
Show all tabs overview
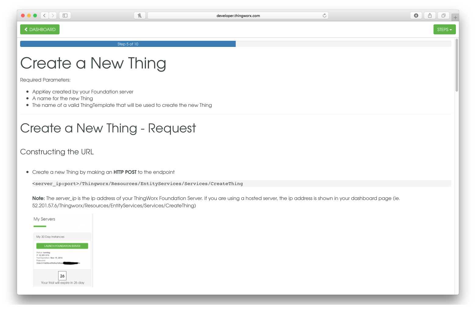(x=443, y=16)
